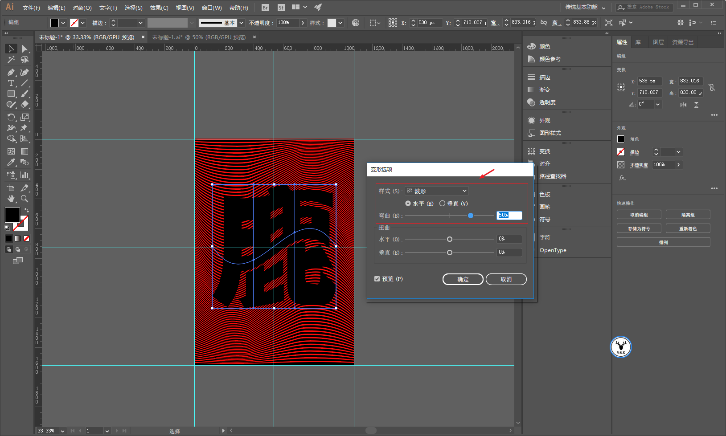
Task: Select the Rectangle tool
Action: tap(11, 94)
